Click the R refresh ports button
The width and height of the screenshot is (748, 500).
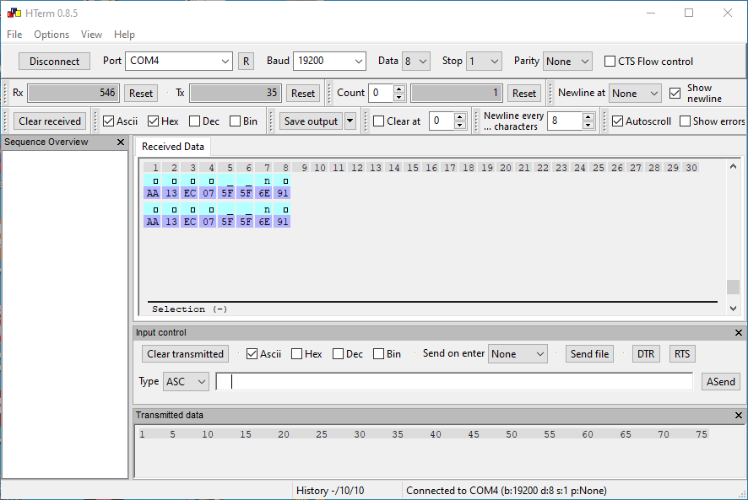point(246,61)
